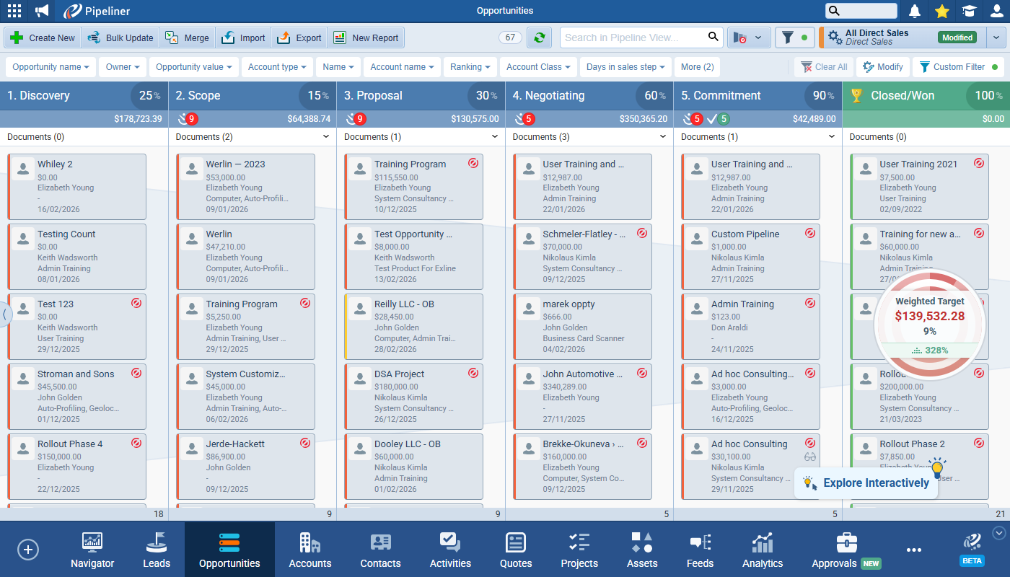The width and height of the screenshot is (1010, 577).
Task: Click the favorites star icon
Action: coord(941,11)
